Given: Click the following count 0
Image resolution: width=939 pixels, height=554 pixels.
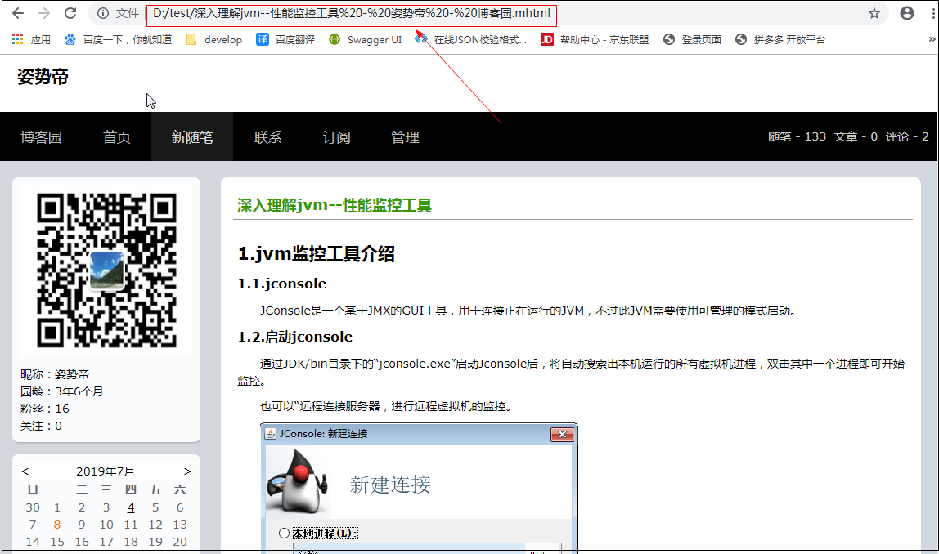Looking at the screenshot, I should pyautogui.click(x=58, y=426).
